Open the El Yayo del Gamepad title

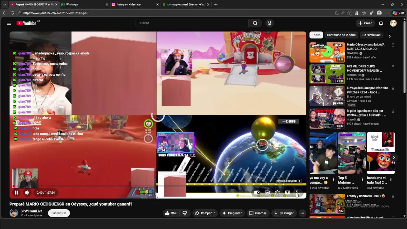coord(367,90)
